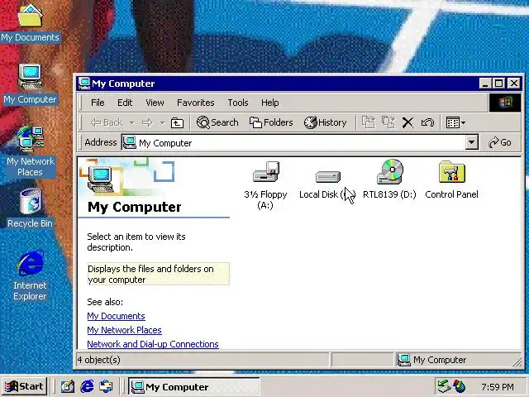Select the Internet Explorer desktop icon
Viewport: 529px width, 397px height.
30,275
